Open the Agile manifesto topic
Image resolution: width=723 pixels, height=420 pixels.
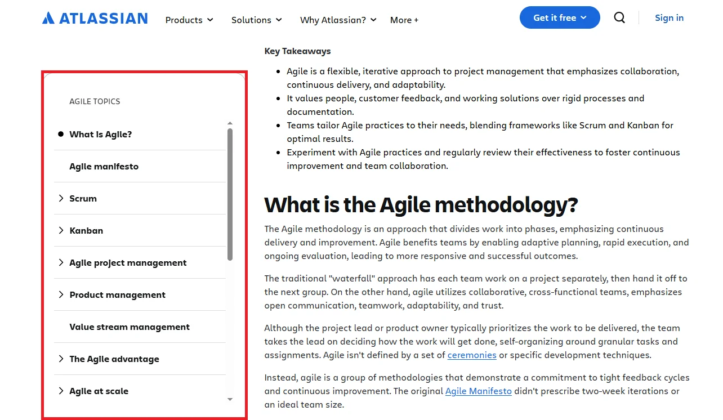[x=104, y=166]
